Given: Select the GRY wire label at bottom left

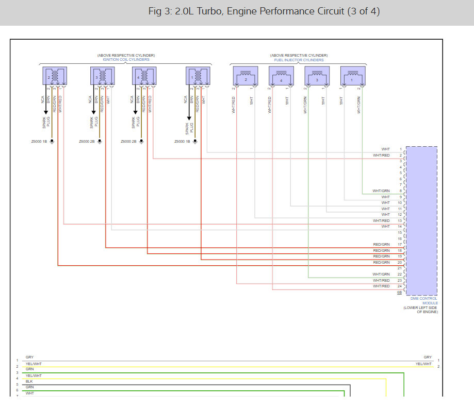Looking at the screenshot, I should pos(29,357).
